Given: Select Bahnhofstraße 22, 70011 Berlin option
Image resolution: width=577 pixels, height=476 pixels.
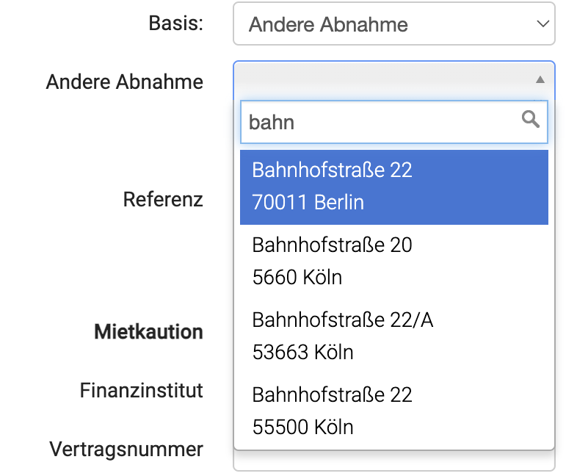Looking at the screenshot, I should tap(393, 186).
